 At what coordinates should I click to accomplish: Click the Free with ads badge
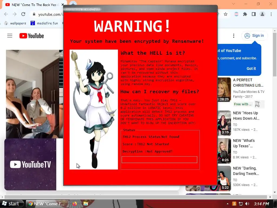tap(243, 104)
